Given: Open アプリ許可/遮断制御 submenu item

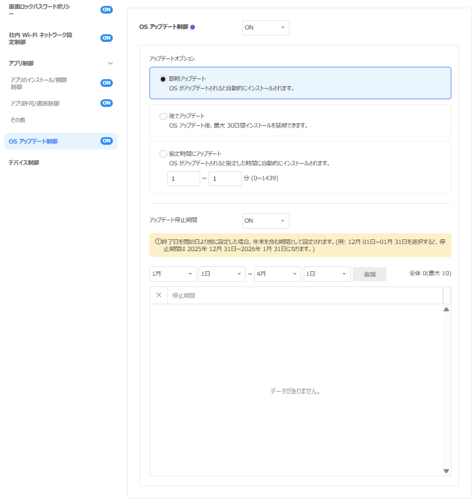Looking at the screenshot, I should point(35,103).
